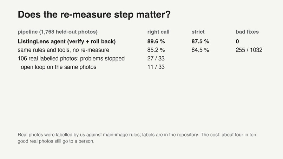Click the 'bad fixes' column header

(x=247, y=32)
